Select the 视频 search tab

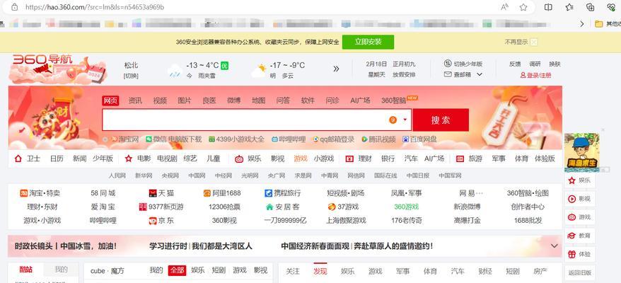(160, 100)
